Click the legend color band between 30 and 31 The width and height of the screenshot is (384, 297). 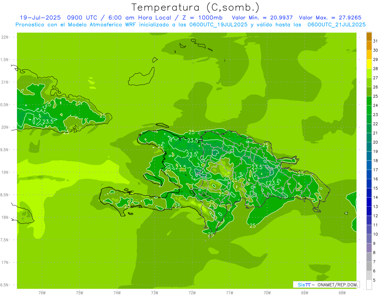369,45
